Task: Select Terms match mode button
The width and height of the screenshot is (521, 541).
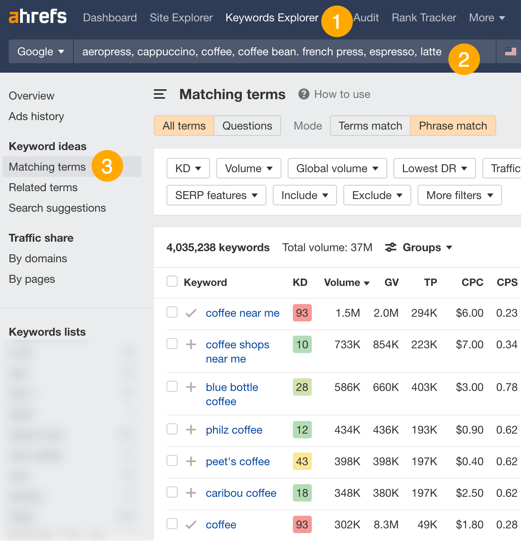Action: [x=370, y=126]
